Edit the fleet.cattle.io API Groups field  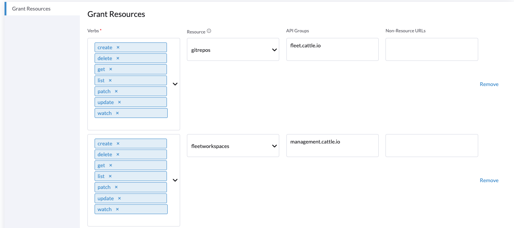pos(332,49)
